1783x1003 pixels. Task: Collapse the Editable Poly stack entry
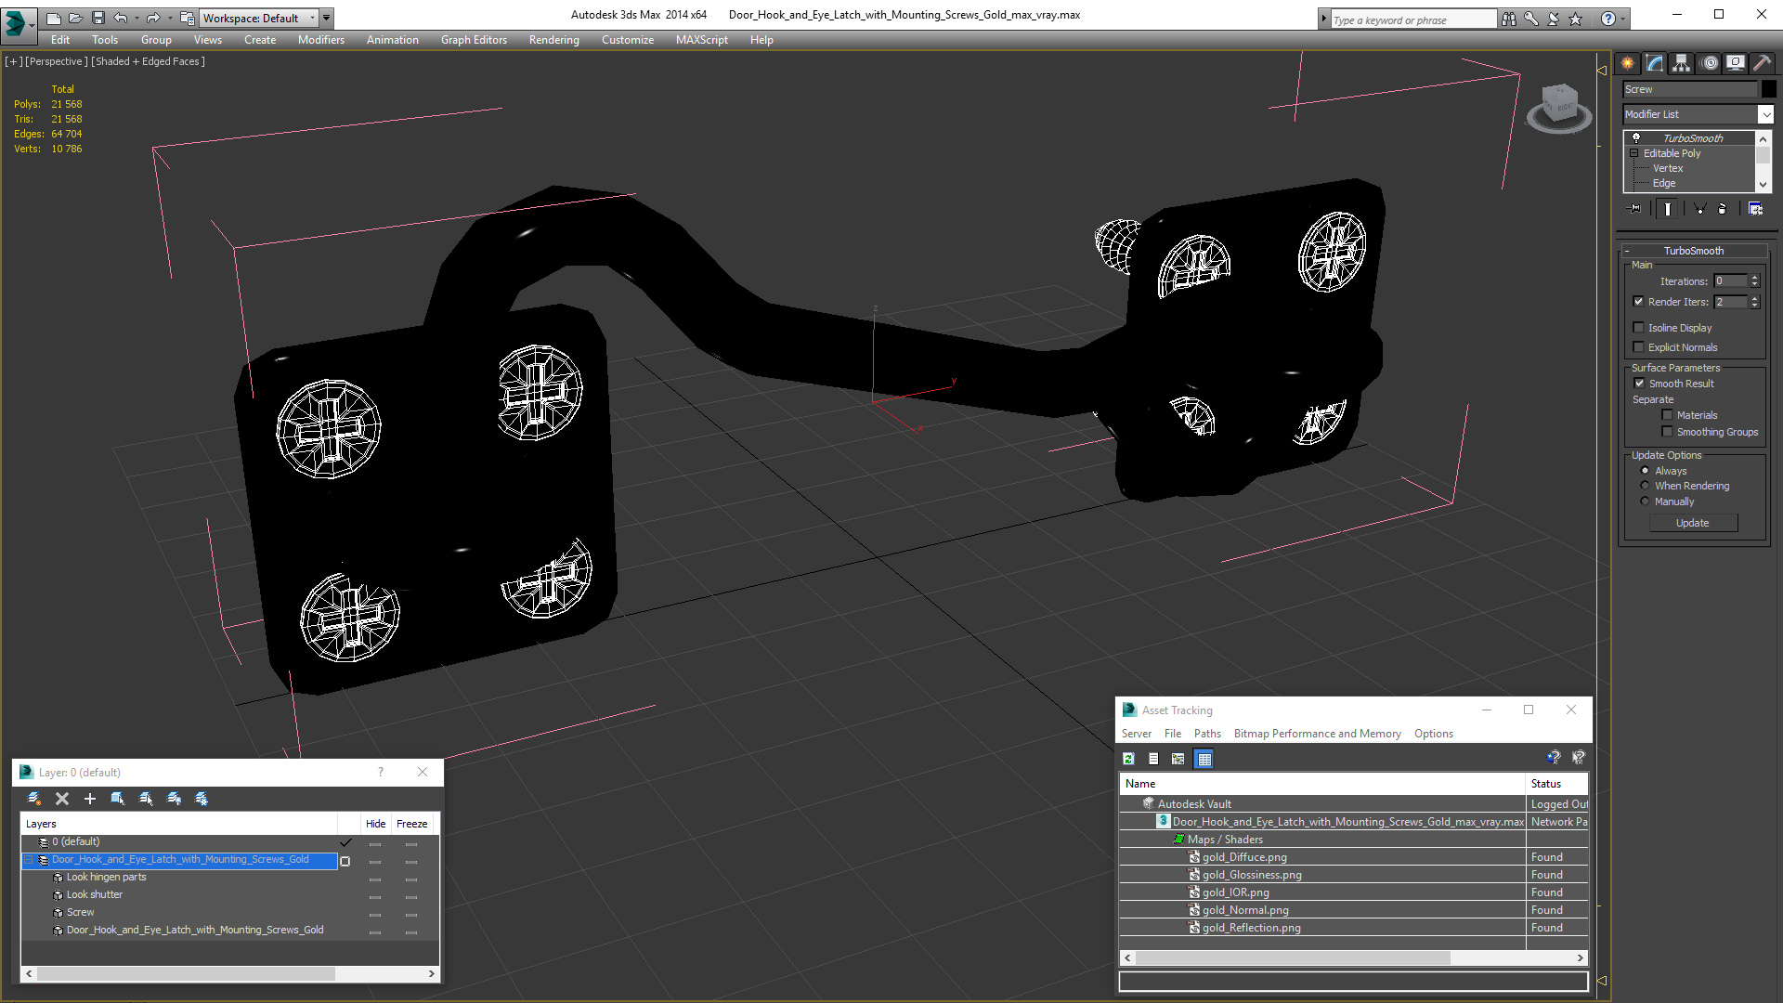click(1634, 153)
